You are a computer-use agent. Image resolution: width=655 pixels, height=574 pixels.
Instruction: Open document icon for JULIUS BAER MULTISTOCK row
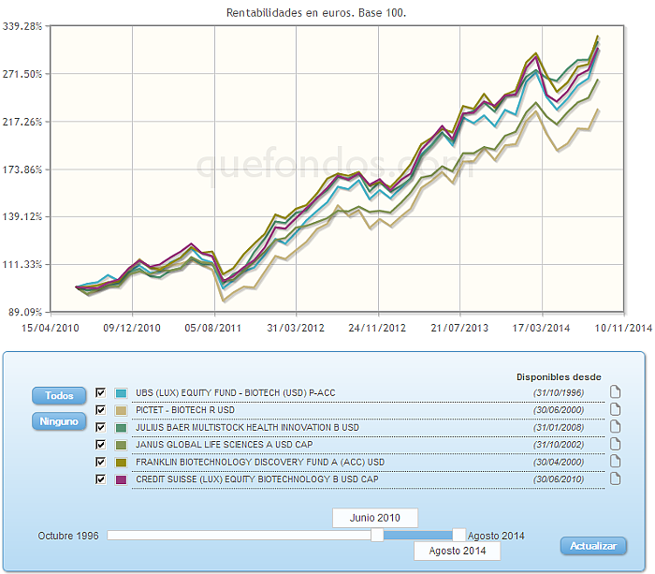coord(615,427)
